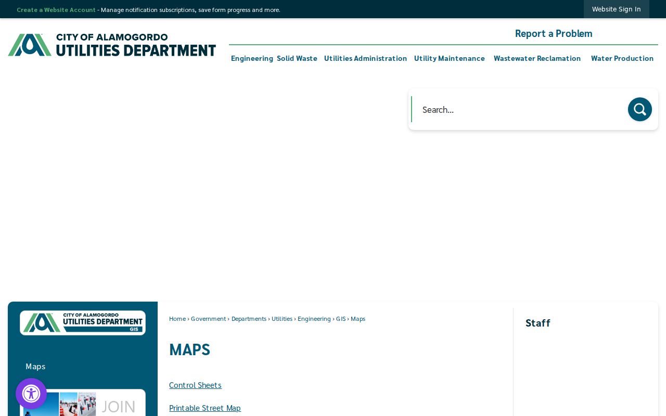Image resolution: width=666 pixels, height=416 pixels.
Task: Click Create a Website Account link
Action: click(x=56, y=10)
